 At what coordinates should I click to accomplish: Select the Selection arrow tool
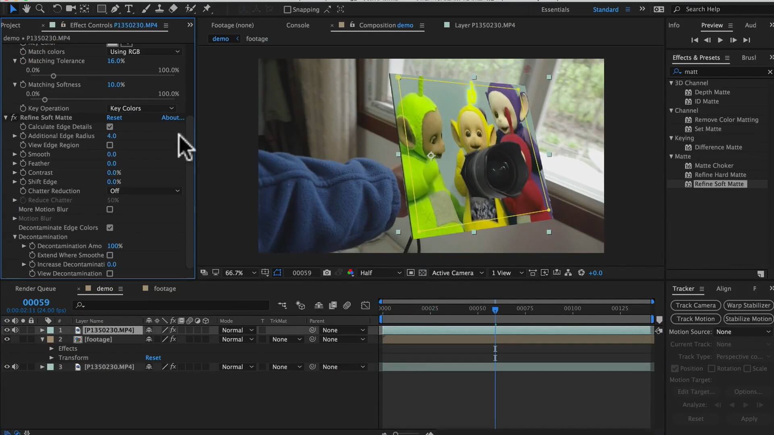click(x=13, y=8)
